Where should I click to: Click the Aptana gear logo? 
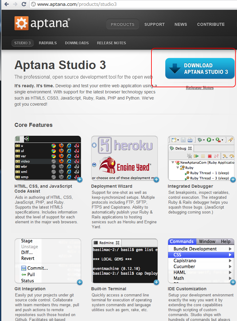[21, 23]
